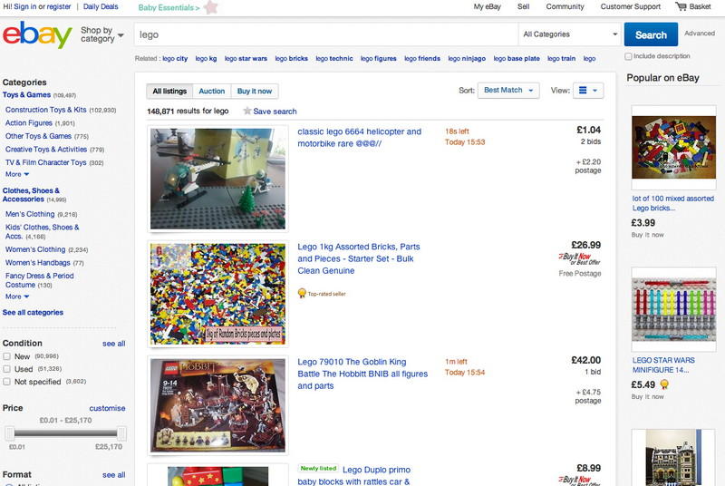Image resolution: width=725 pixels, height=486 pixels.
Task: Enable the Include description checkbox
Action: (628, 56)
